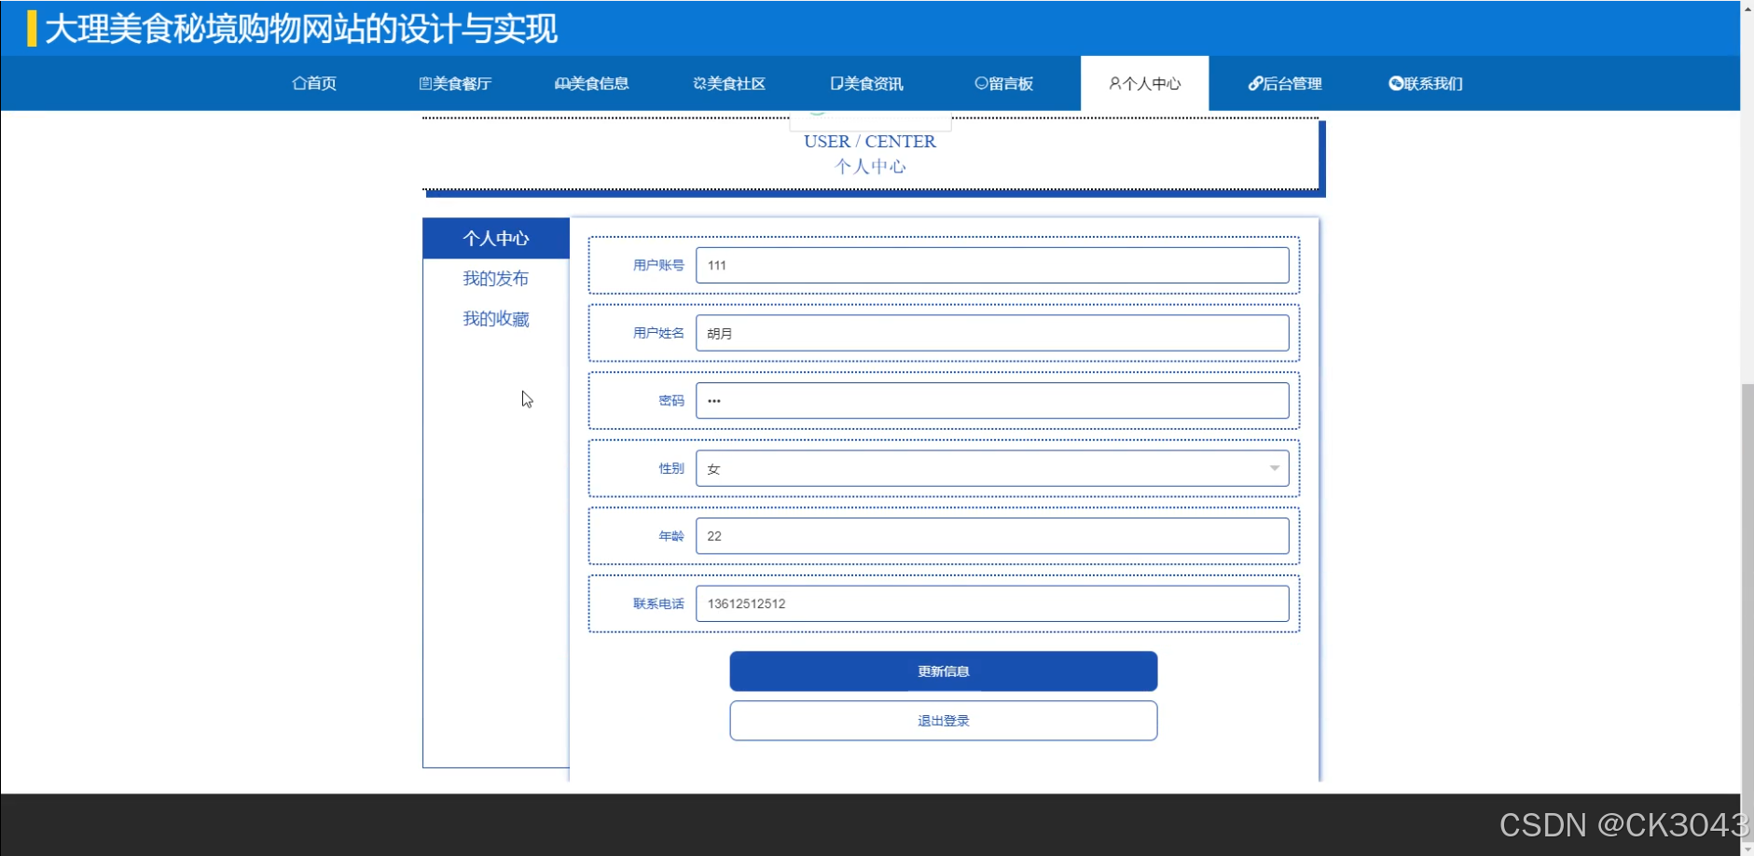1754x856 pixels.
Task: Click the 用户账号 field label
Action: pyautogui.click(x=658, y=265)
